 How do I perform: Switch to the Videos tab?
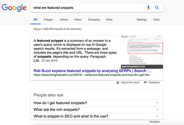(64, 20)
